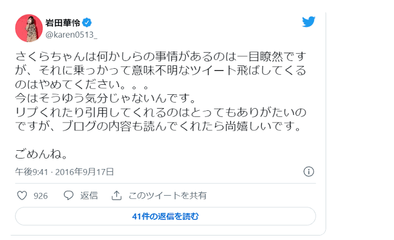Click the 今はそうゆう気分じゃないんです。 sentence
The height and width of the screenshot is (240, 394).
point(106,98)
